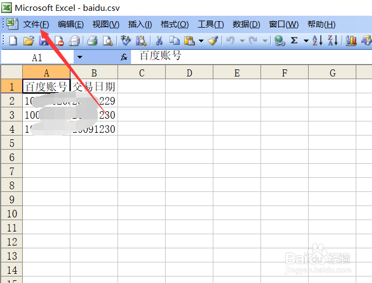Select column A header
The height and width of the screenshot is (283, 372).
pos(46,73)
